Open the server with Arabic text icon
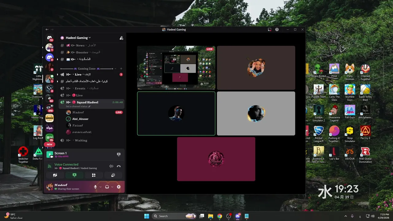Image resolution: width=393 pixels, height=221 pixels. (x=49, y=128)
